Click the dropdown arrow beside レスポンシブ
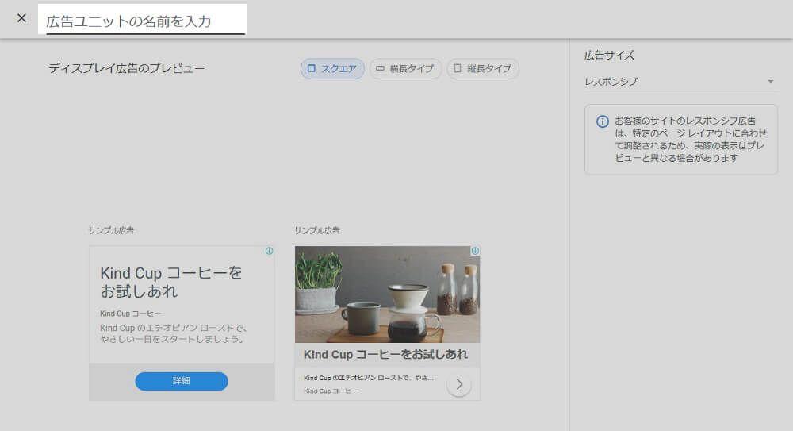The image size is (793, 431). (x=770, y=82)
